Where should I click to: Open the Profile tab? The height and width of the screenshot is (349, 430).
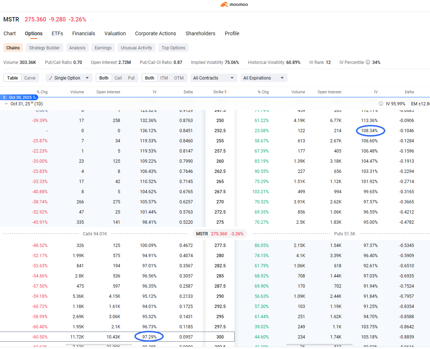tap(232, 33)
